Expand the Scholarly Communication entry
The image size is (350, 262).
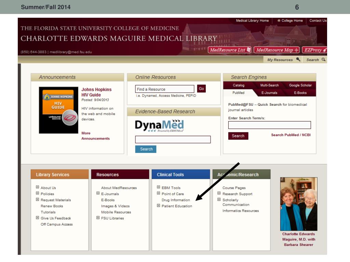tap(219, 199)
